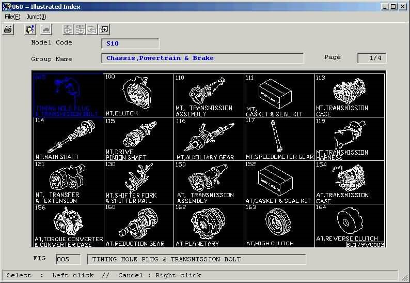Select figure 113 MT, Transmission Case
The image size is (410, 283).
click(x=350, y=95)
